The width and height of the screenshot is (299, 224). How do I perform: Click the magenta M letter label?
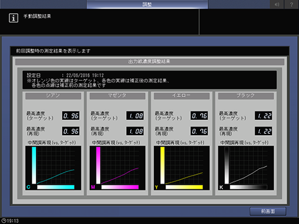click(93, 187)
